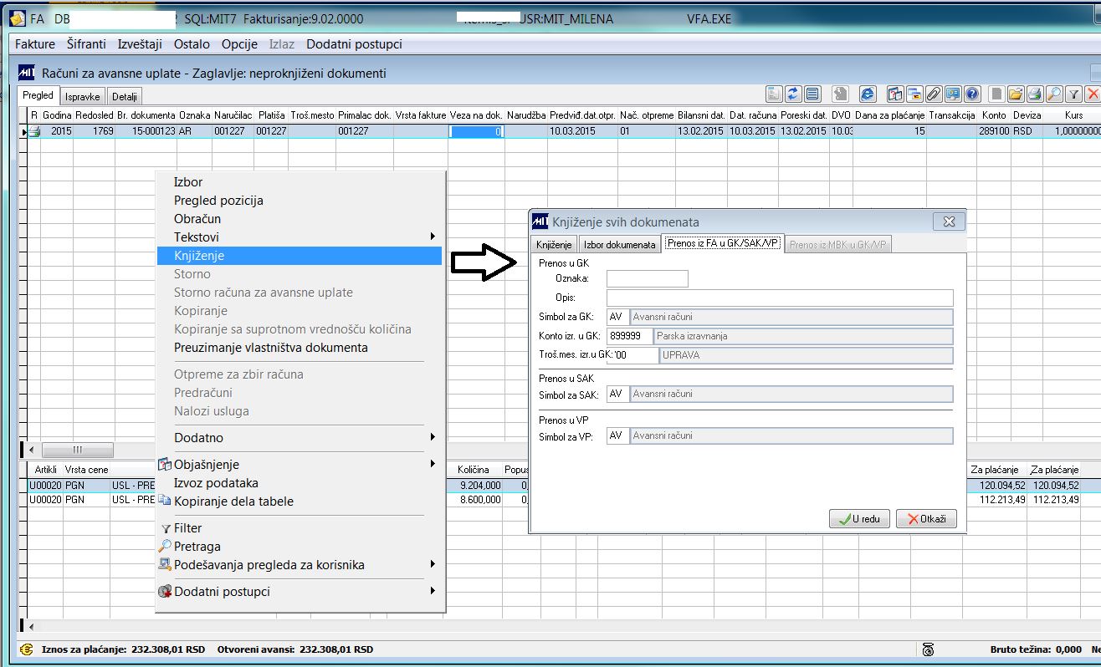
Task: Click the refresh arrows toolbar icon
Action: (793, 94)
